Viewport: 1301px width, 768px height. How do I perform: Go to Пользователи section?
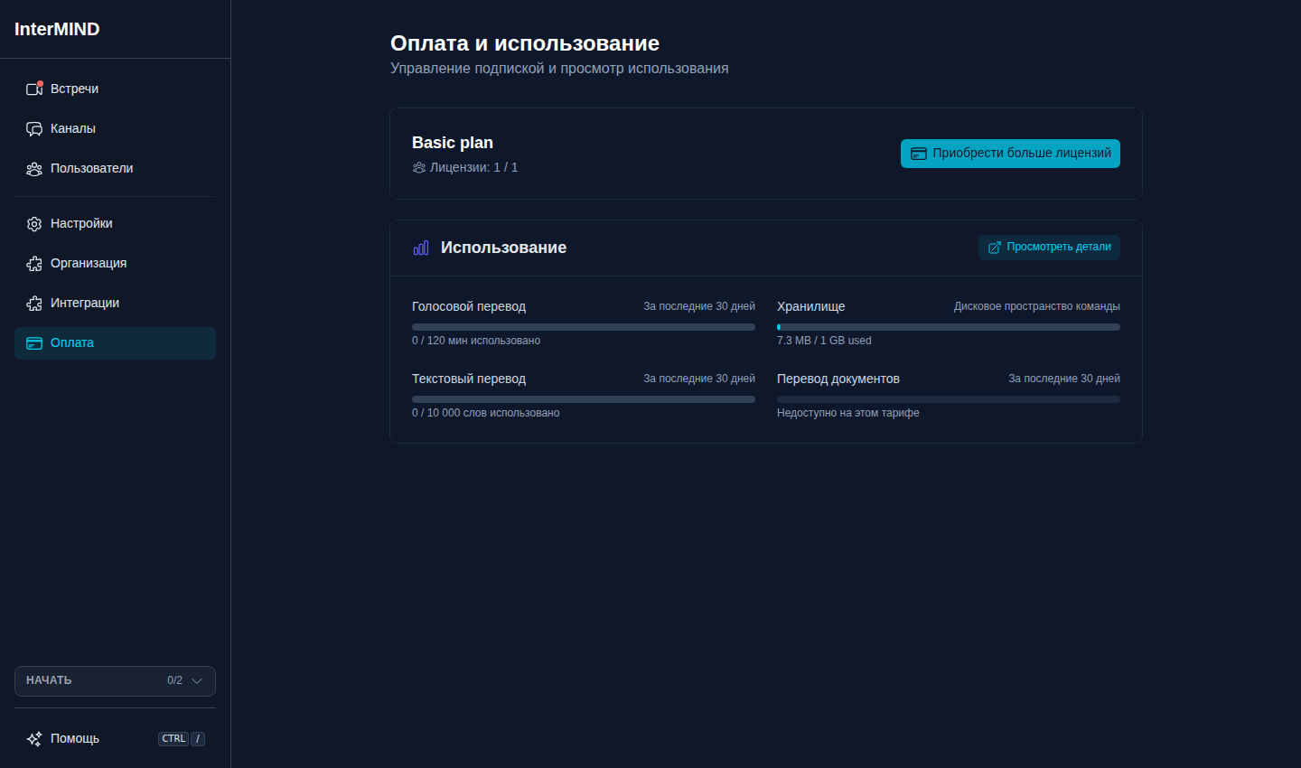[x=115, y=168]
